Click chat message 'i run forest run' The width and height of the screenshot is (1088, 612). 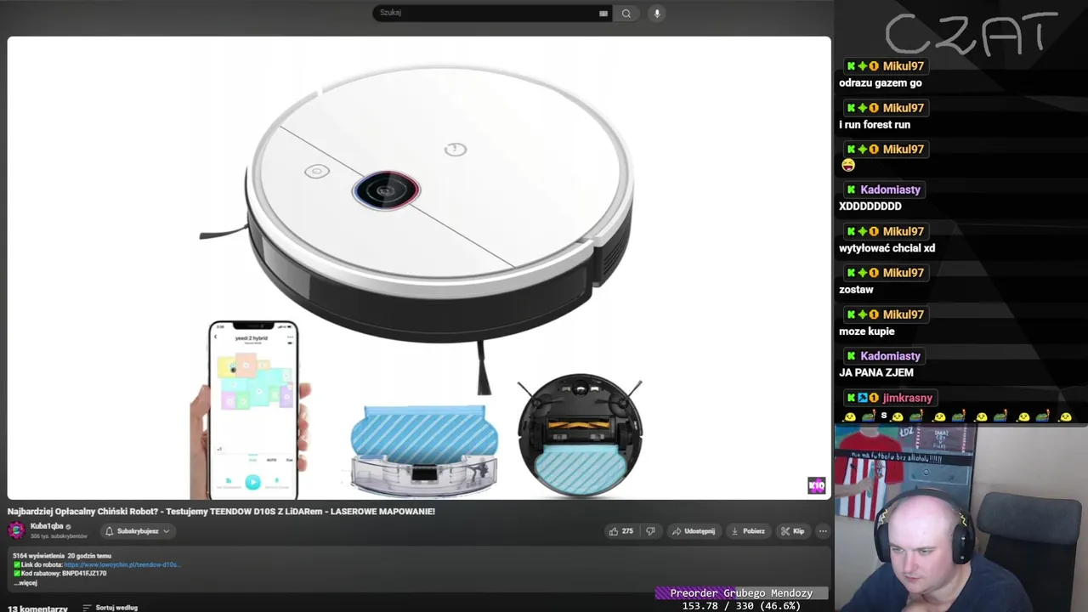875,125
